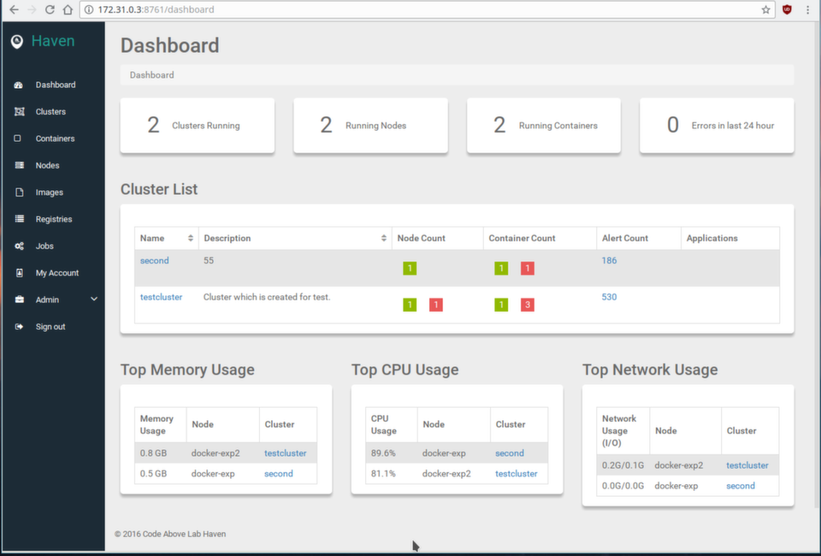
Task: Open the testcluster link in Cluster List
Action: [x=162, y=297]
